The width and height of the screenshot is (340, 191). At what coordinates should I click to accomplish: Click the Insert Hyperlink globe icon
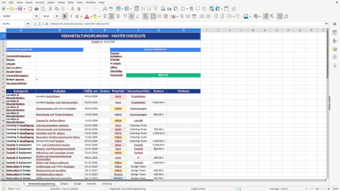[192, 9]
